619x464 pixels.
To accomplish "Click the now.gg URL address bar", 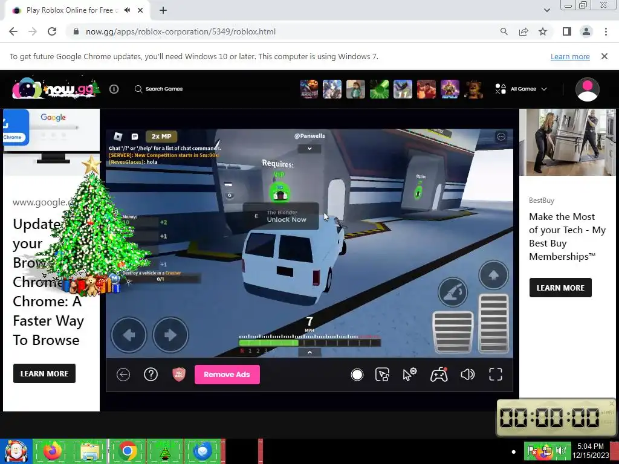I will click(181, 31).
